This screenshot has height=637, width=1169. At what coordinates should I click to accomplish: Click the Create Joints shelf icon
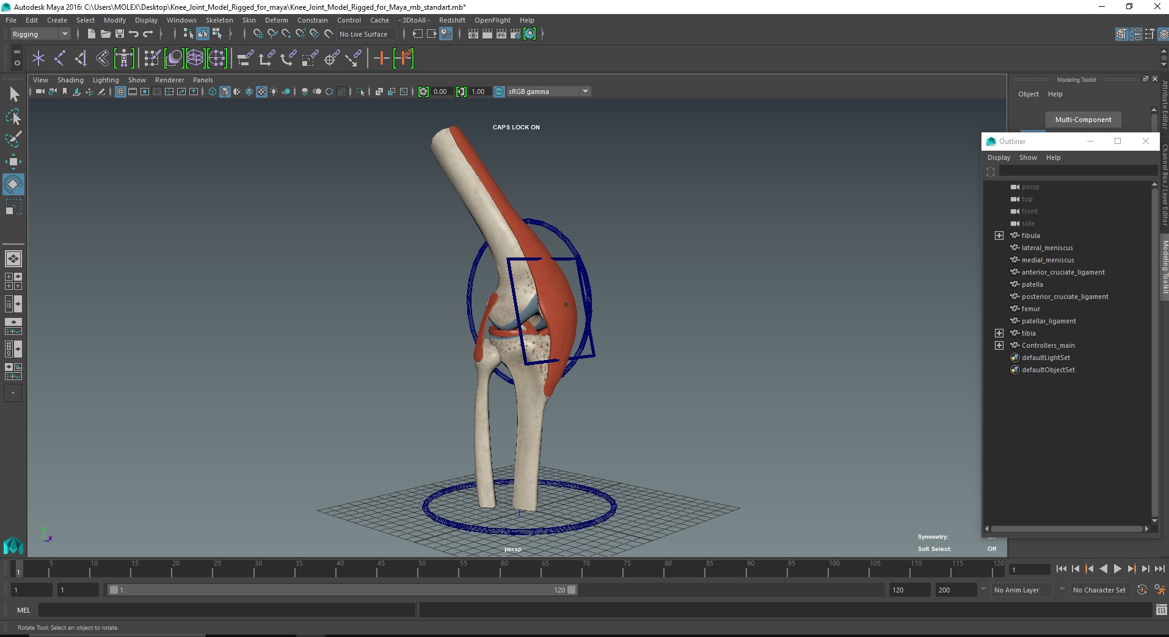point(60,59)
